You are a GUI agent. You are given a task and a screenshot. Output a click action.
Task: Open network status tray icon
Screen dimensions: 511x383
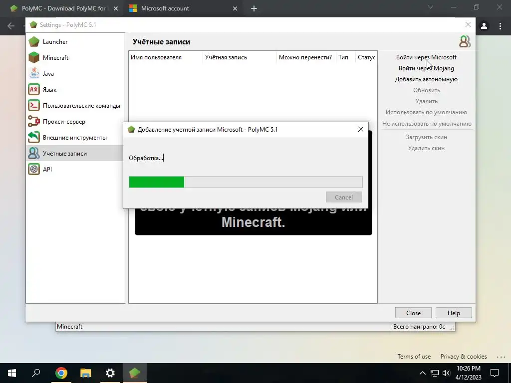tap(435, 373)
